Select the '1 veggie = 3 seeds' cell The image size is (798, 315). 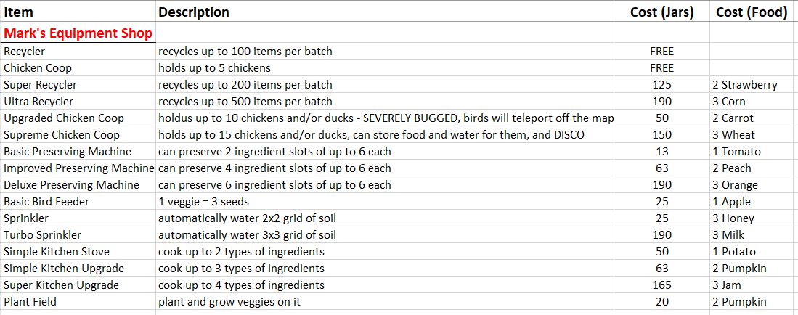coord(206,202)
